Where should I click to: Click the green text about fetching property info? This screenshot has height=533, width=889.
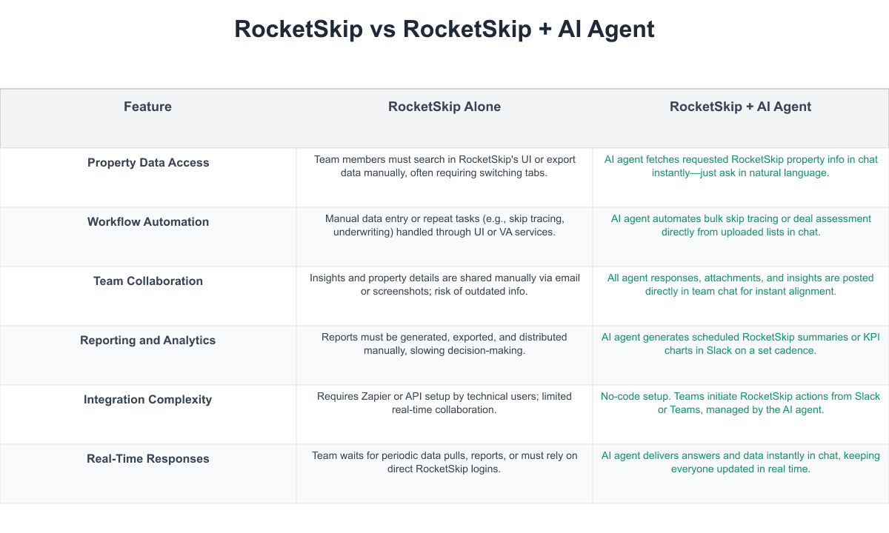(x=741, y=166)
